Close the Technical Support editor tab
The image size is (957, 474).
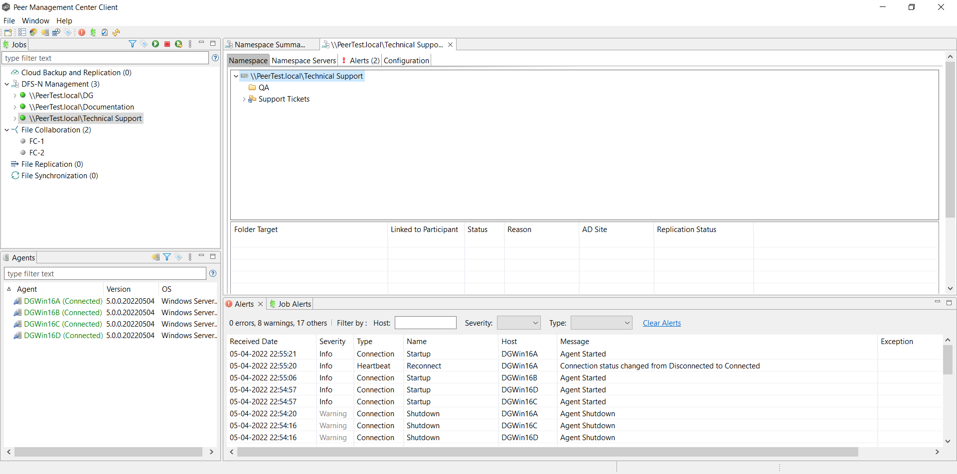click(x=450, y=44)
